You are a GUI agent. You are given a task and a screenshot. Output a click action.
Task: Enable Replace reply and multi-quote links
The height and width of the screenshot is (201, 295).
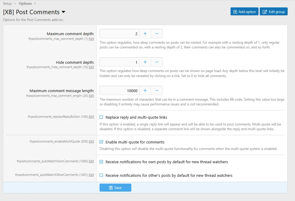coord(101,117)
